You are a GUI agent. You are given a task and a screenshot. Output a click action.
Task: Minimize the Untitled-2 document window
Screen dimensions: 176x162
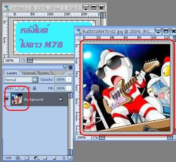click(86, 8)
